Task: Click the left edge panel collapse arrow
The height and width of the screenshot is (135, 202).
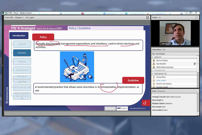Action: pos(3,65)
